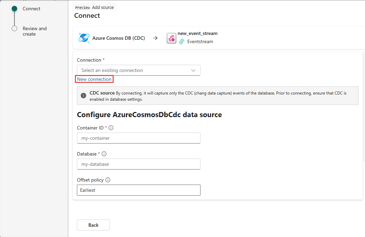Click the CDC source notice info icon
This screenshot has width=365, height=237.
[x=83, y=96]
